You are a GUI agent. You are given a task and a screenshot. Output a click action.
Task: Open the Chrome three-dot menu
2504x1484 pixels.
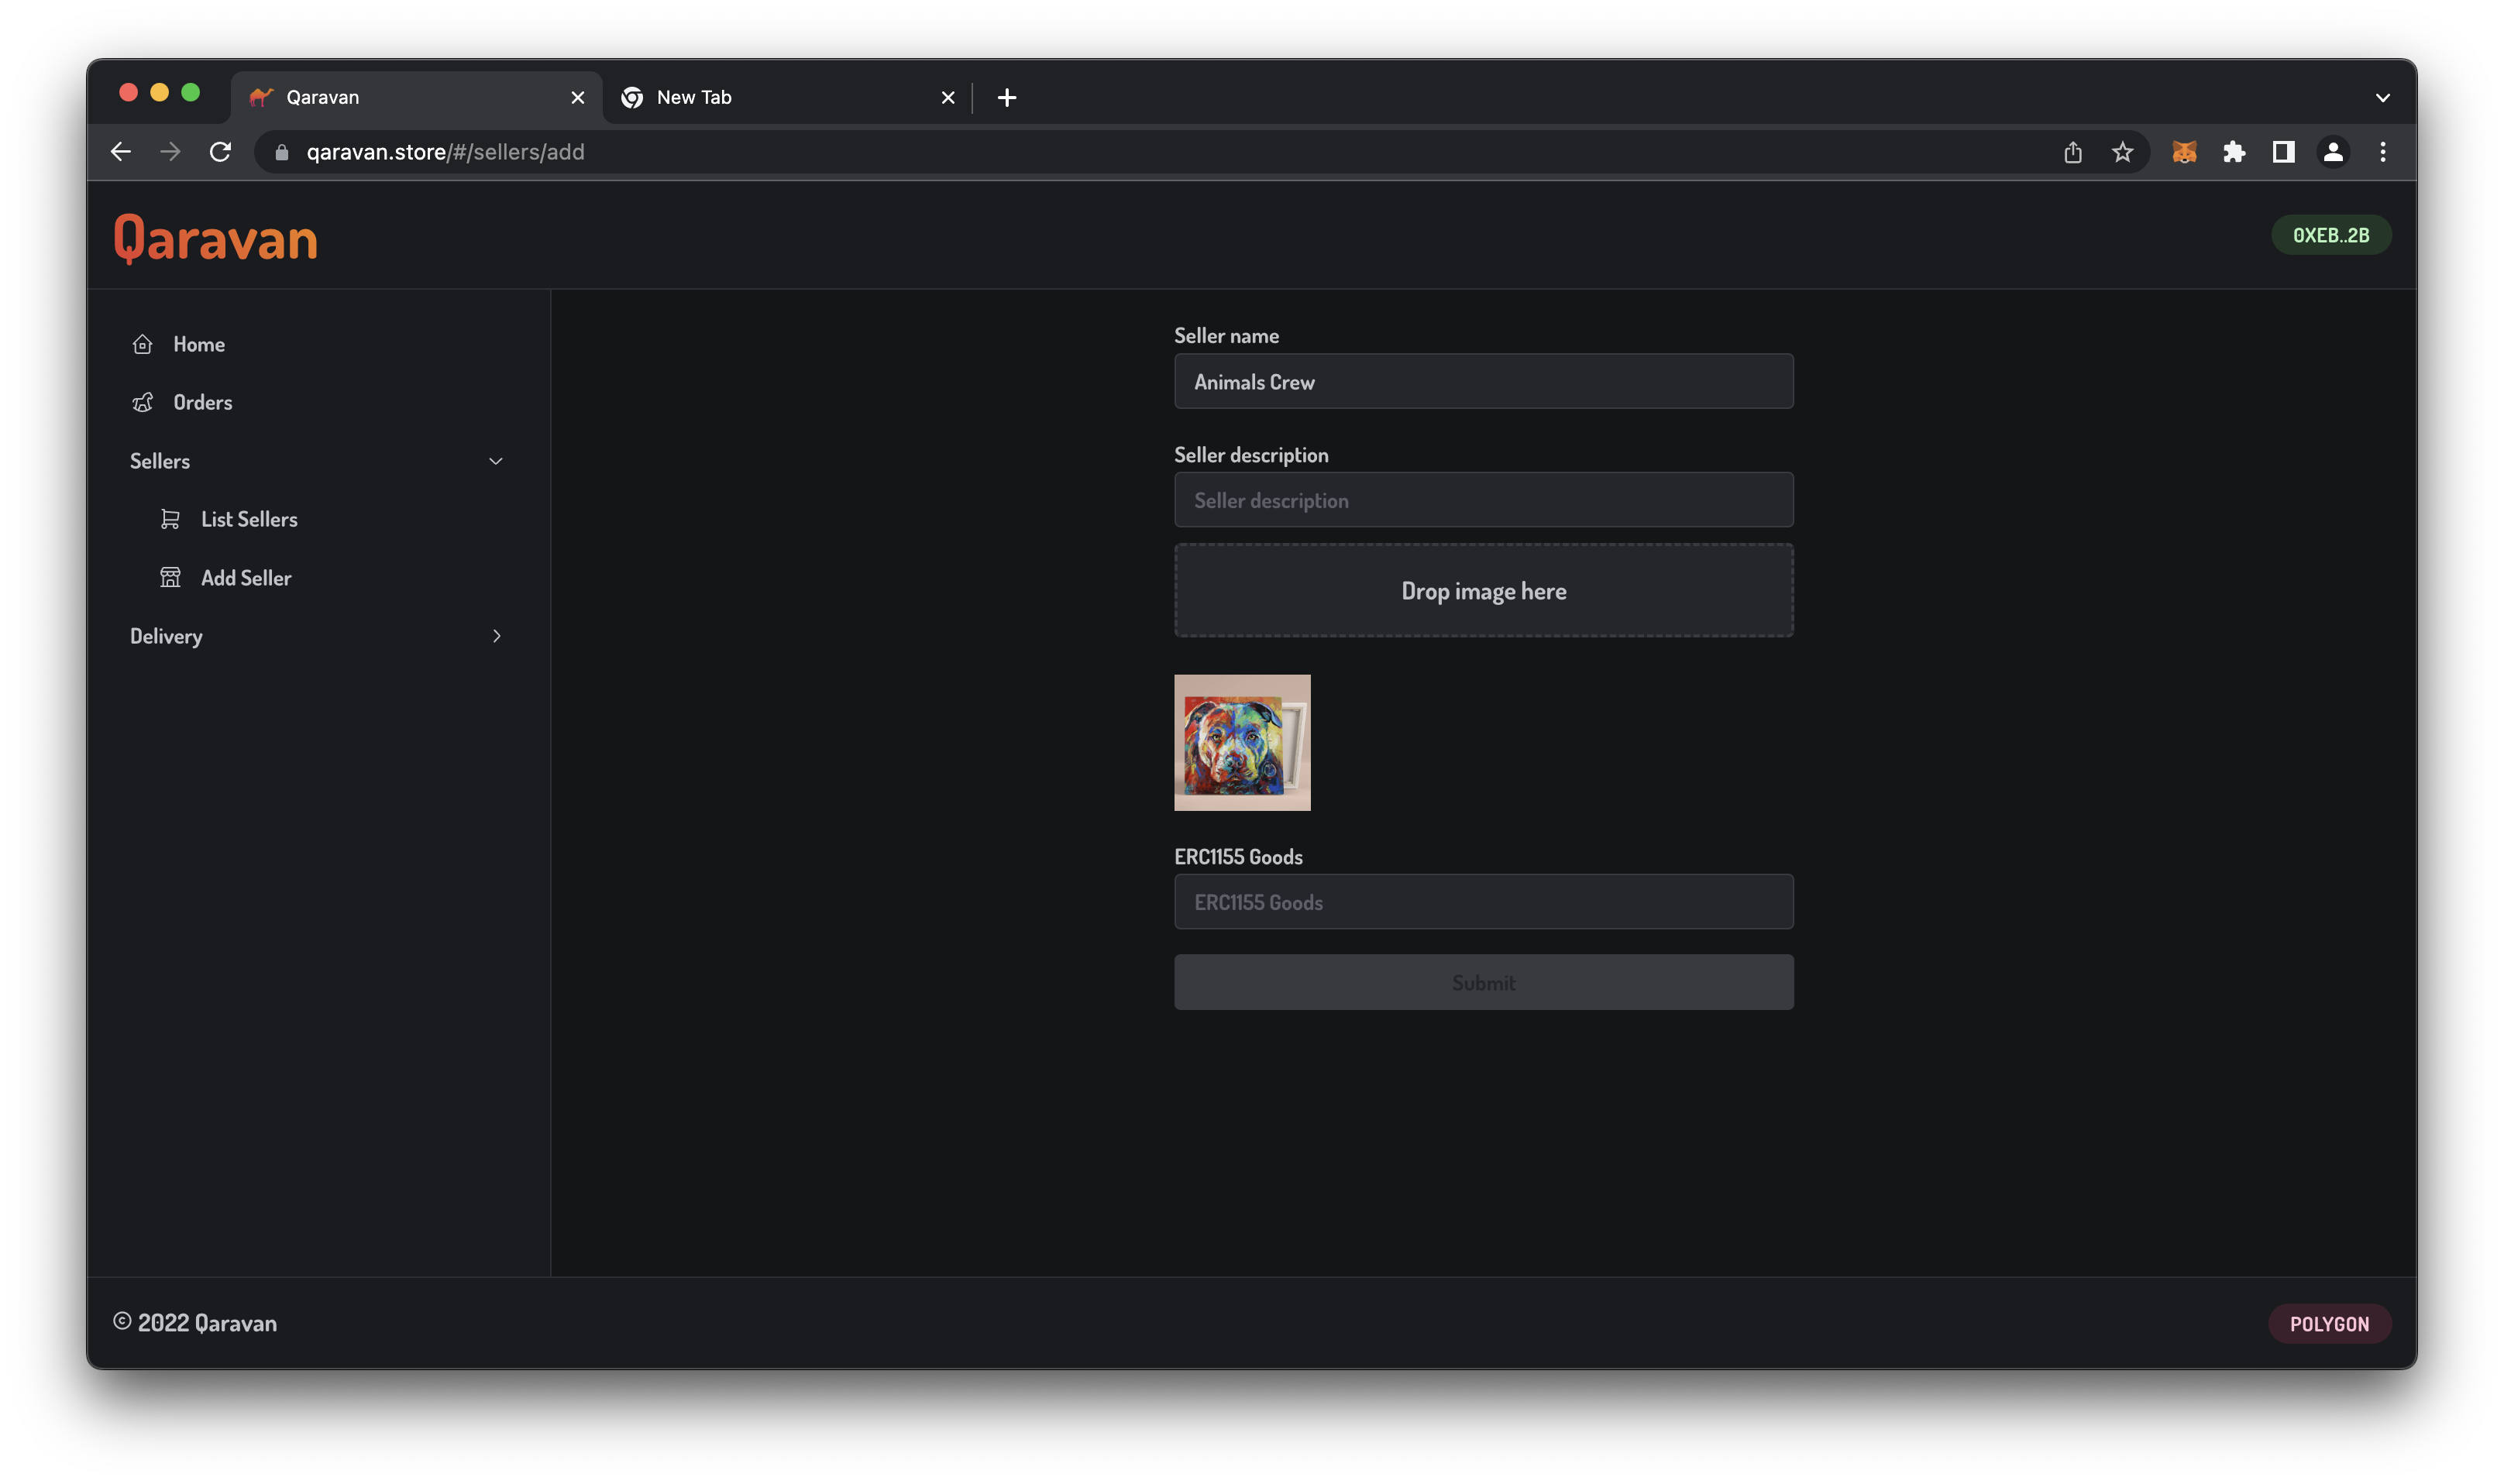tap(2383, 152)
